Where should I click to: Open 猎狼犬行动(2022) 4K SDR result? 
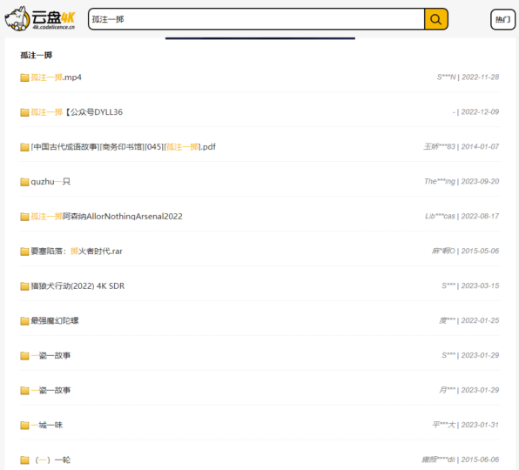(78, 286)
